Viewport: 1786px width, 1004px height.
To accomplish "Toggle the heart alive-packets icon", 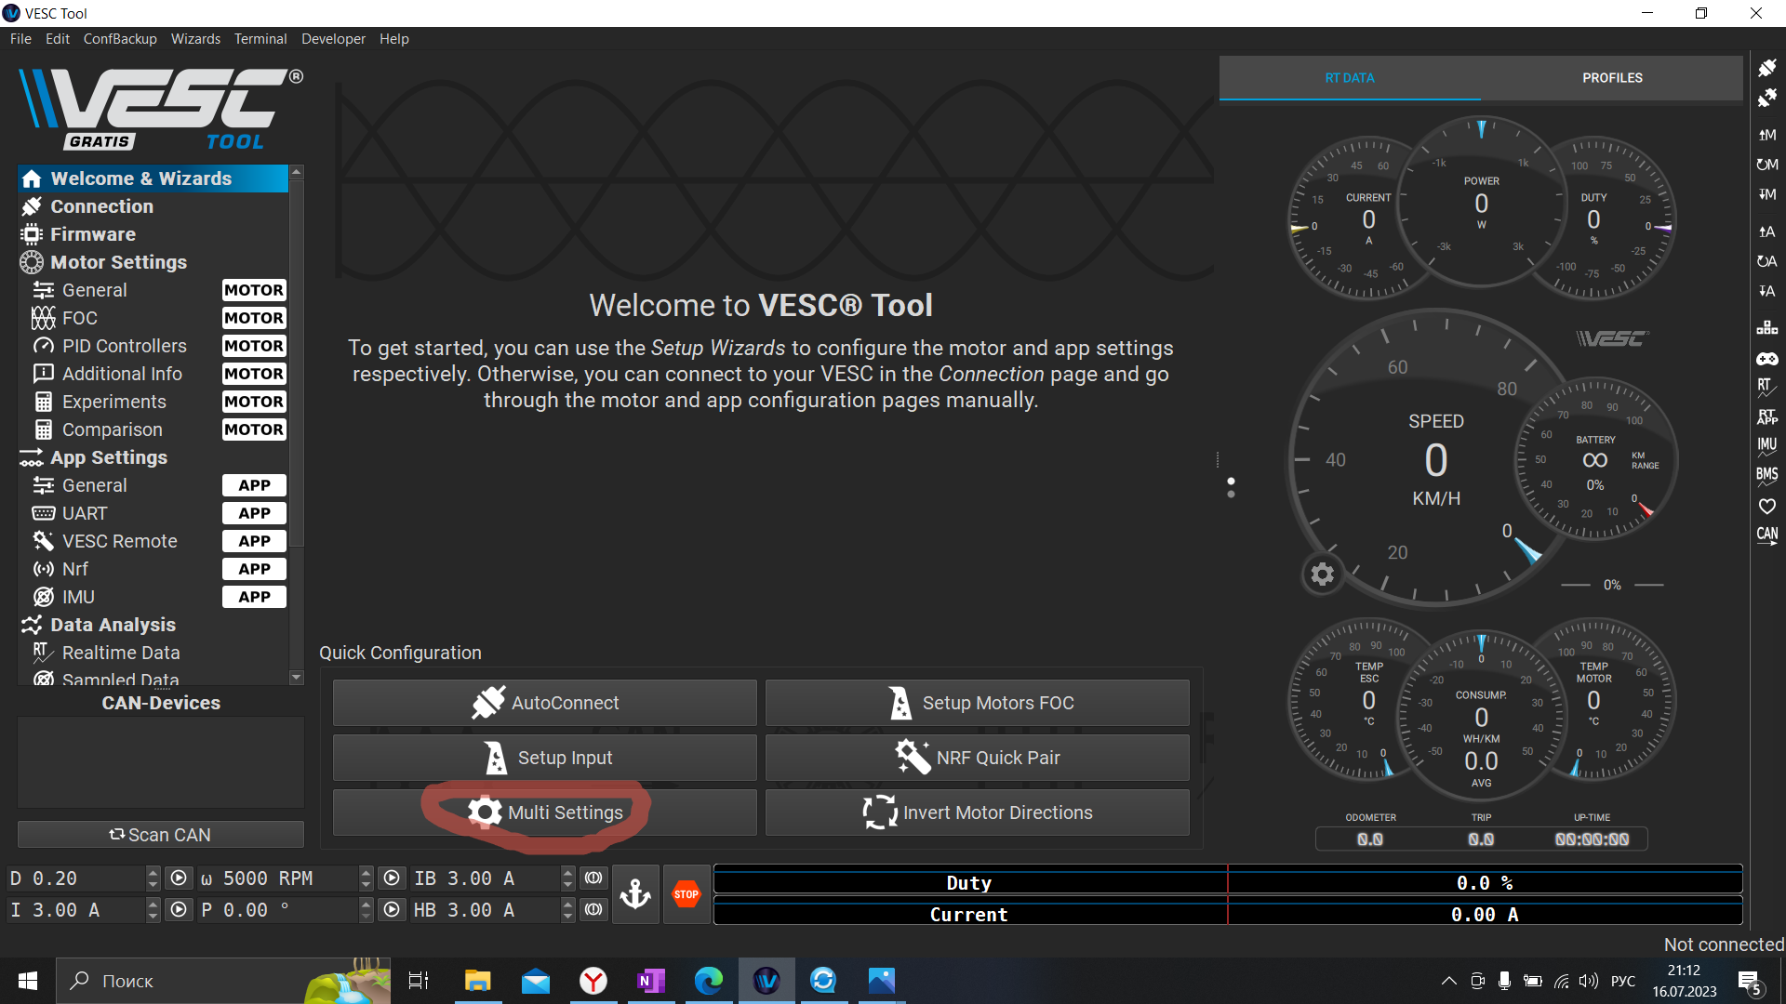I will (1766, 507).
